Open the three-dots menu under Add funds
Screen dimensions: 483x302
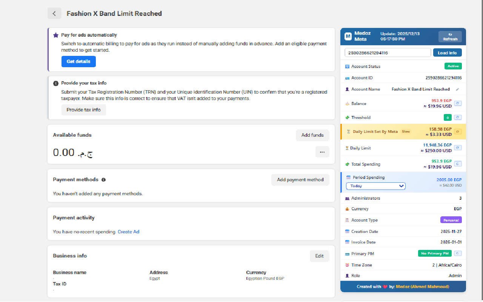point(322,152)
